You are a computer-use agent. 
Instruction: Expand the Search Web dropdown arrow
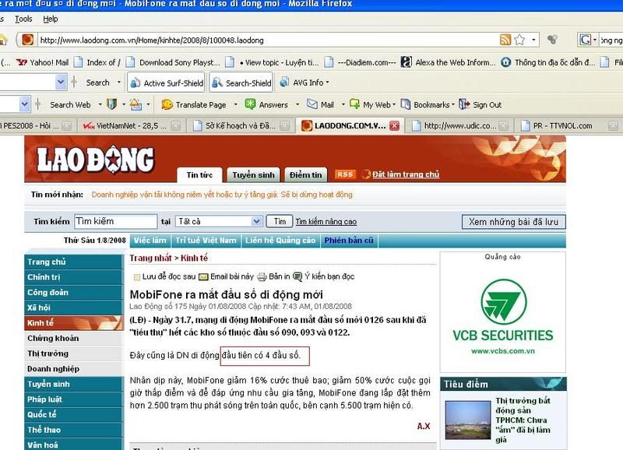click(x=100, y=105)
